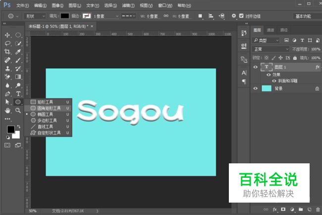The height and width of the screenshot is (215, 322).
Task: Create new adjustment layer
Action: click(x=292, y=210)
